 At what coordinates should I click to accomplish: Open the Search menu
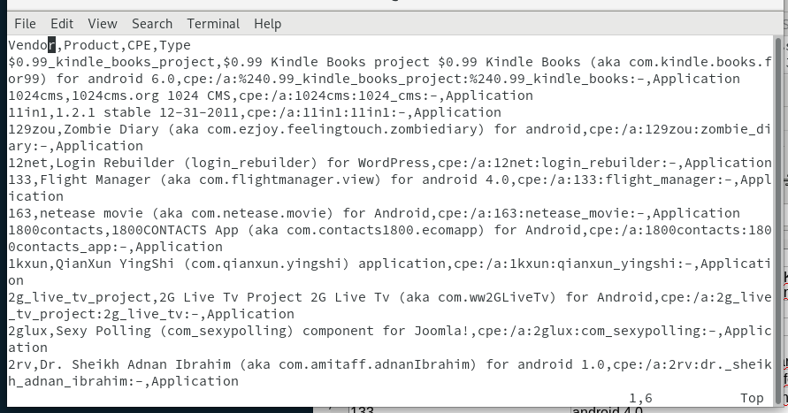point(152,24)
